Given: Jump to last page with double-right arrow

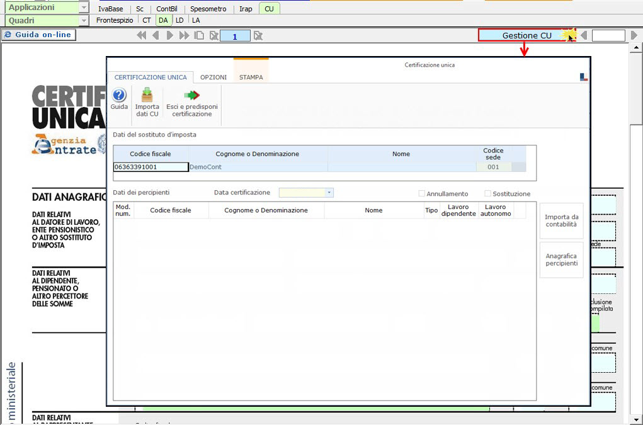Looking at the screenshot, I should [184, 36].
